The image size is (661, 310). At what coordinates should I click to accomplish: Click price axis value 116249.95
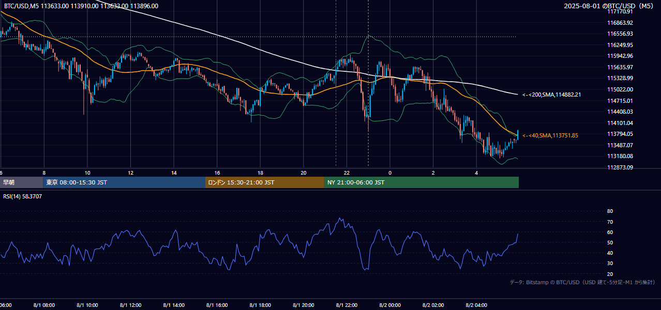click(620, 45)
